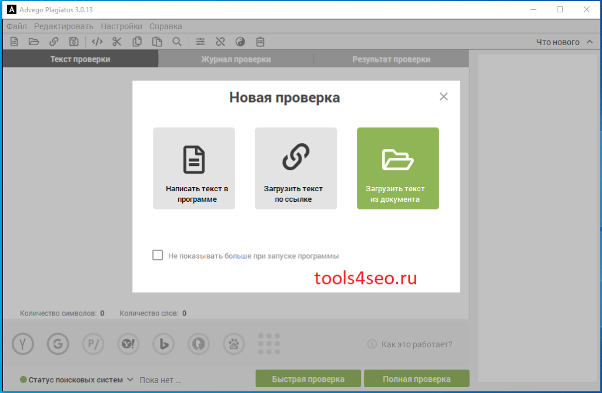The image size is (602, 393).
Task: Toggle the HTML code tags toolbar icon
Action: (97, 42)
